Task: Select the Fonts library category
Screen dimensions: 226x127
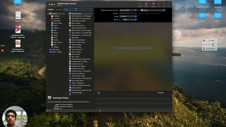Action: coord(54,26)
